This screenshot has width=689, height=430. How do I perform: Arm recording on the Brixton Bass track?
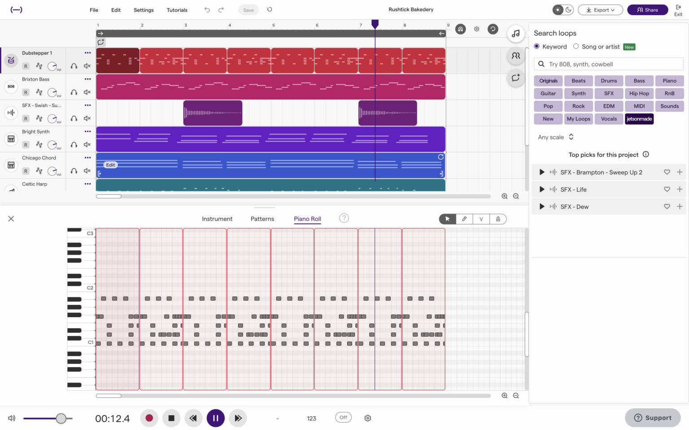[x=26, y=92]
